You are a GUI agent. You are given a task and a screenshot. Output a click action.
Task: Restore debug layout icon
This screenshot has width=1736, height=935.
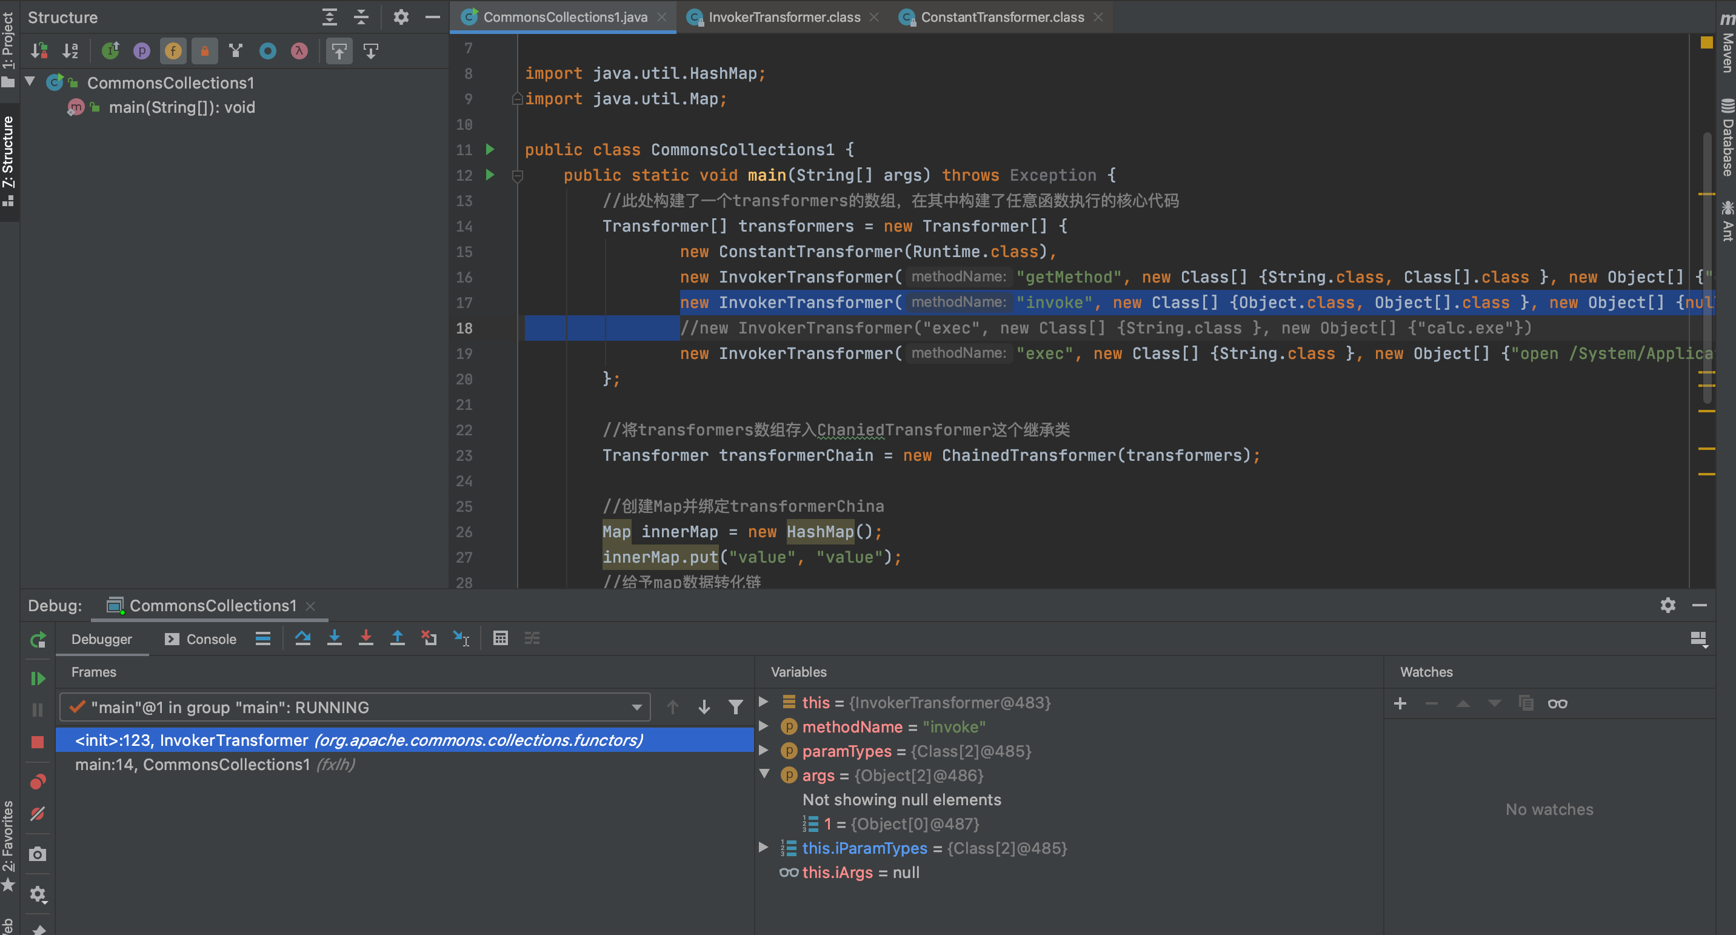1699,639
